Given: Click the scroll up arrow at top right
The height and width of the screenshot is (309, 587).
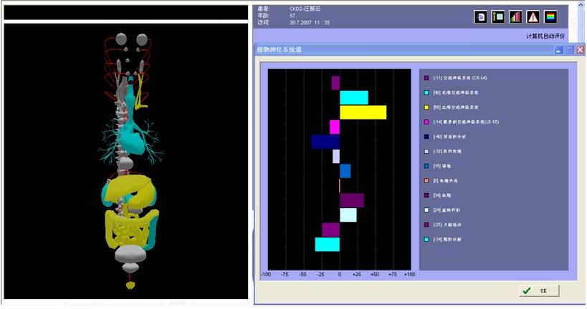Looking at the screenshot, I should click(580, 6).
